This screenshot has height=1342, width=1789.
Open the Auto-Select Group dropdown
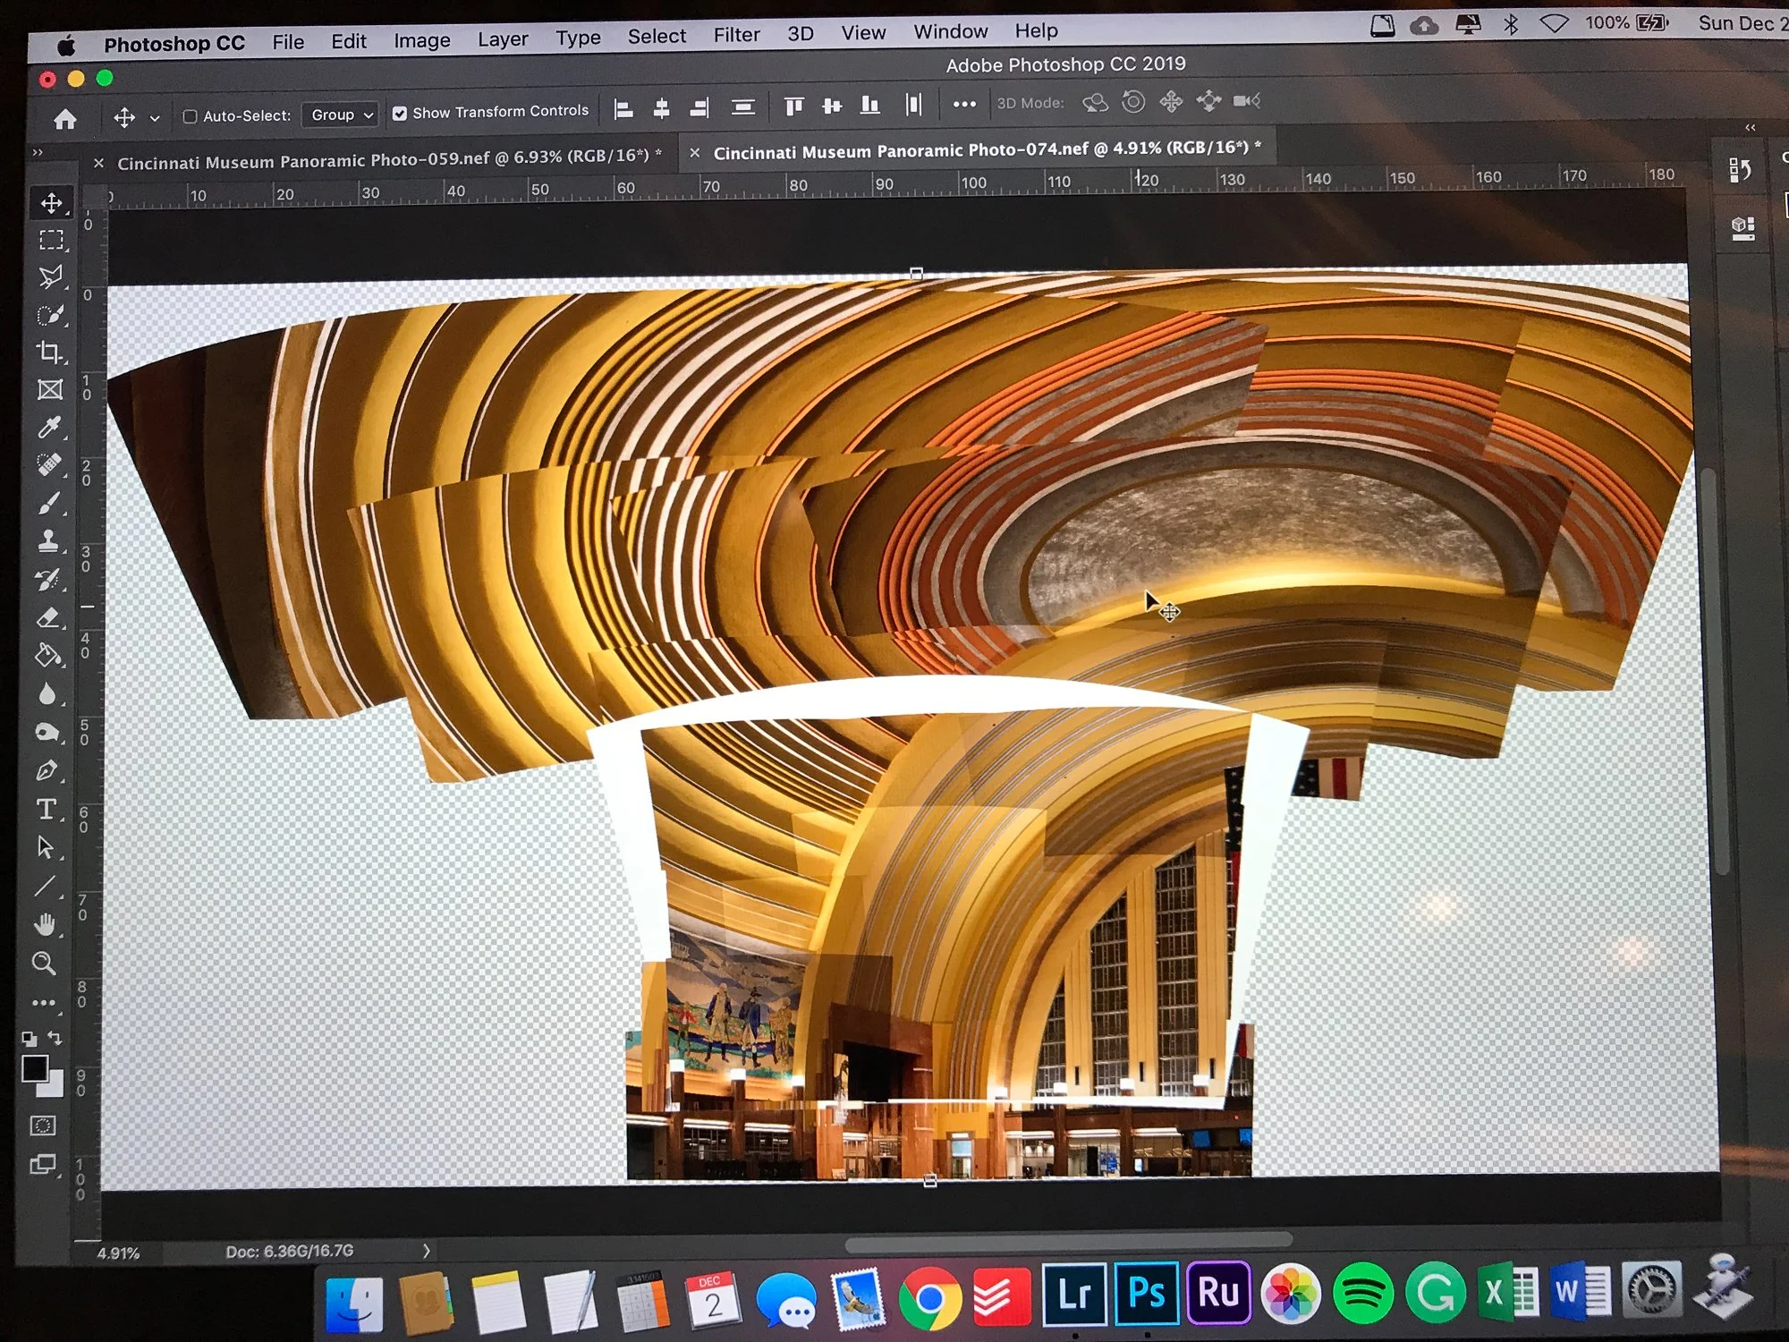click(341, 115)
